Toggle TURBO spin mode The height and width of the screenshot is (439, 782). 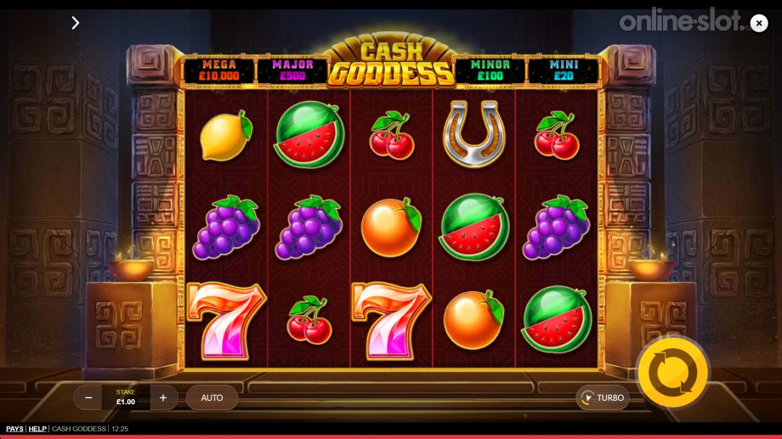(x=603, y=397)
